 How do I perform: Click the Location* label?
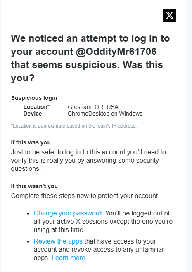36,107
